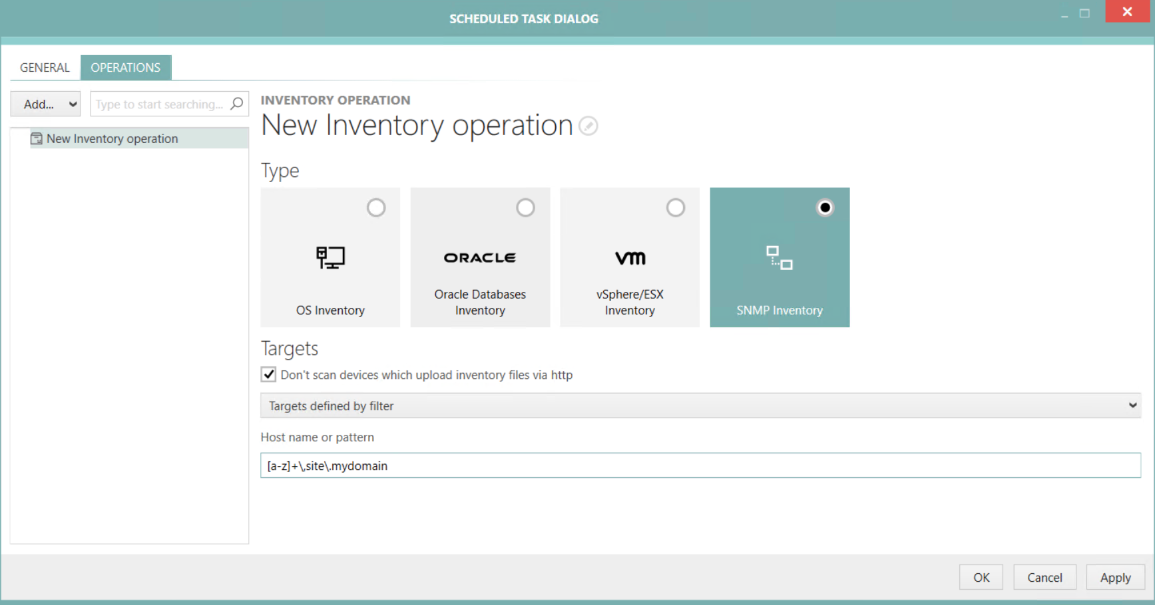Image resolution: width=1155 pixels, height=605 pixels.
Task: Click the host name pattern input field
Action: tap(699, 465)
